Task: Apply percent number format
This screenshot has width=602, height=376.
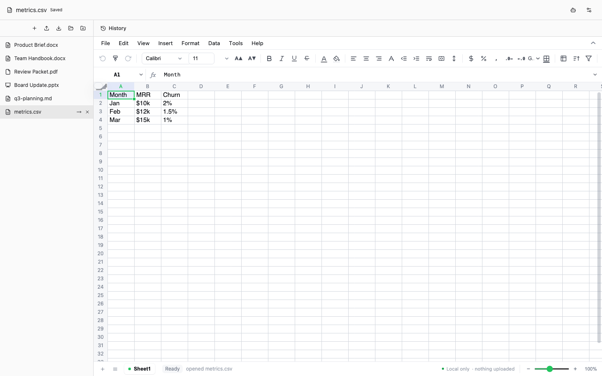Action: [x=484, y=58]
